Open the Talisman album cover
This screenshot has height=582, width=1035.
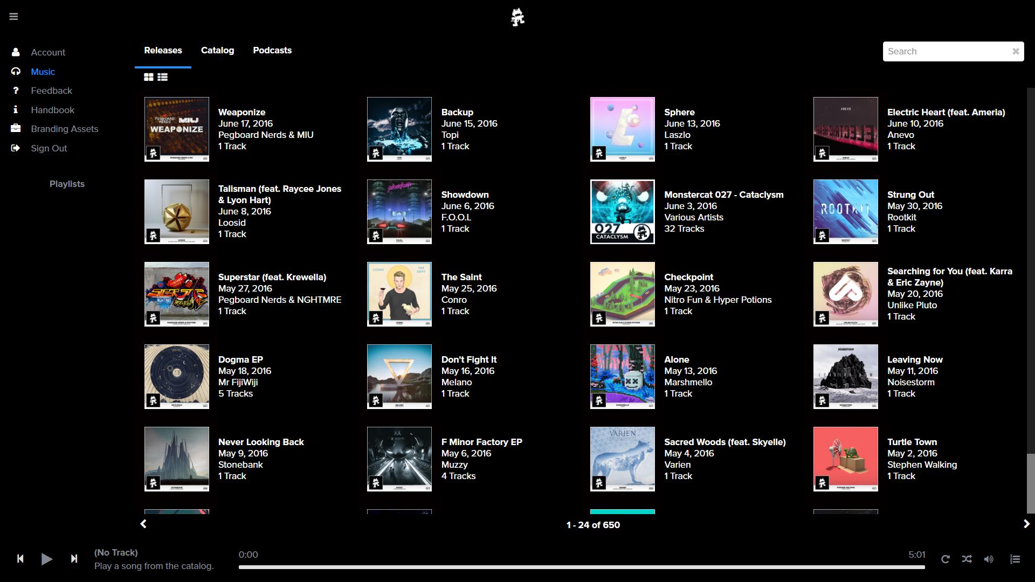(x=176, y=212)
